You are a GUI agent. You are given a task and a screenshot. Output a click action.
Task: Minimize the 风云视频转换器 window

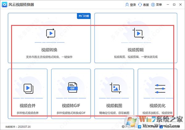(x=168, y=5)
